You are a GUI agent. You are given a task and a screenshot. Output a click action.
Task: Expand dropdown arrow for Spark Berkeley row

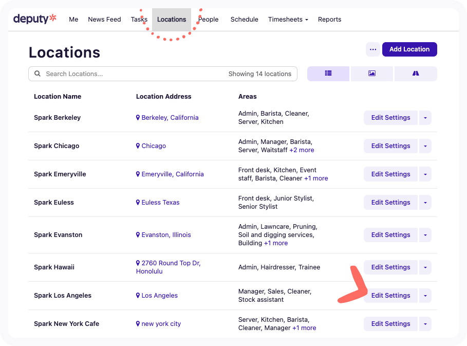click(425, 118)
